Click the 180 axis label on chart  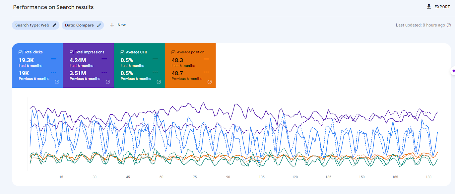(x=429, y=177)
